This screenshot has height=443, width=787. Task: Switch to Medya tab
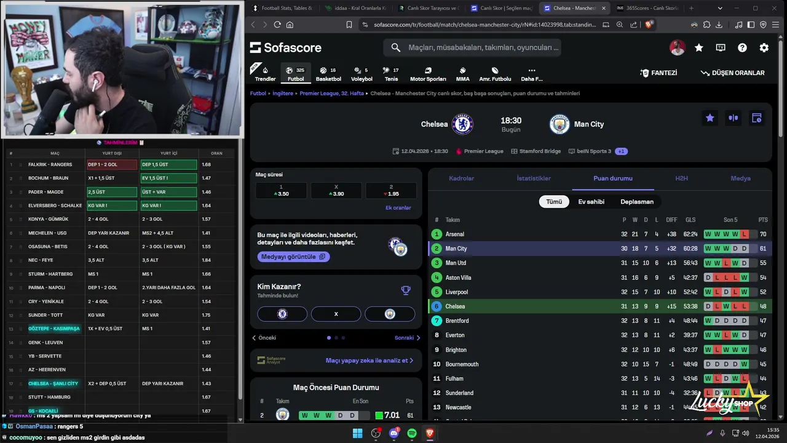pyautogui.click(x=740, y=178)
